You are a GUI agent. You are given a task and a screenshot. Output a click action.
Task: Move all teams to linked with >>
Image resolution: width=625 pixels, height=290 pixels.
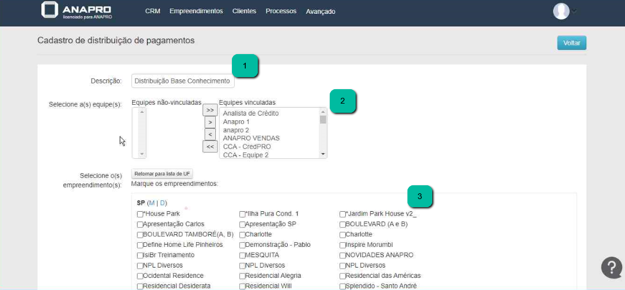tap(210, 110)
